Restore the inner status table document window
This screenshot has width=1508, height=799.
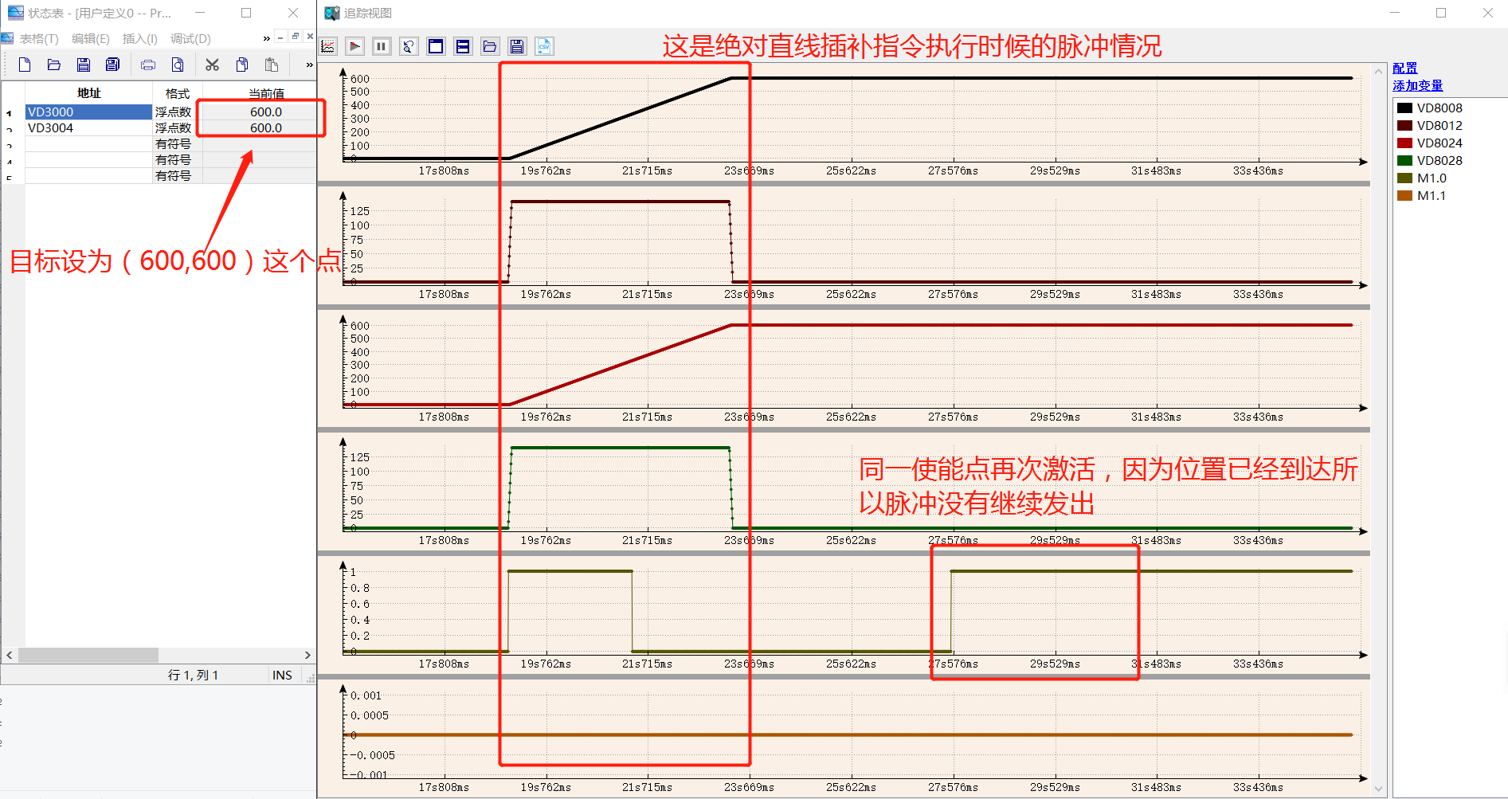[296, 36]
